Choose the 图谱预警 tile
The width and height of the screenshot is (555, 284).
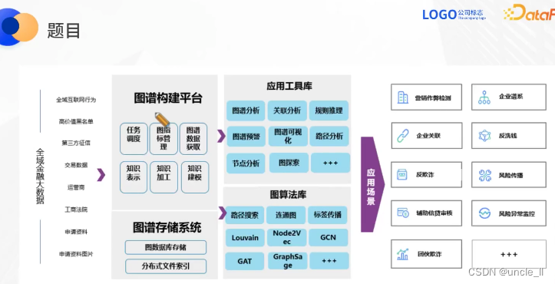click(246, 137)
